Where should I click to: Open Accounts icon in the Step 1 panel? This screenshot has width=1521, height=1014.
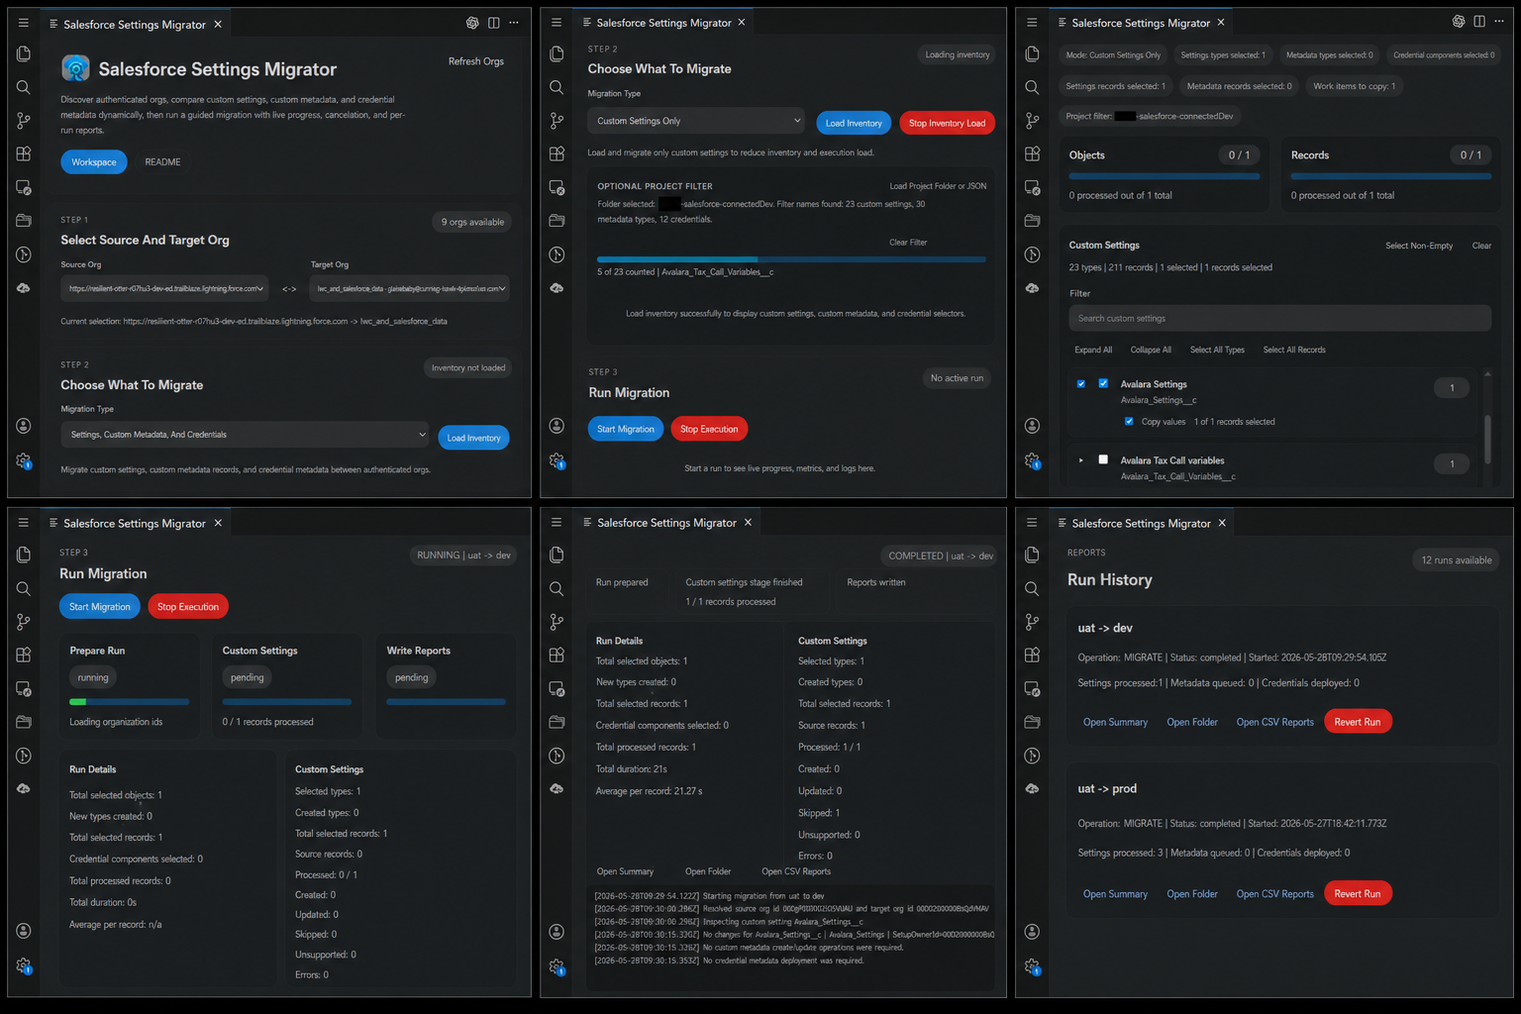(24, 426)
